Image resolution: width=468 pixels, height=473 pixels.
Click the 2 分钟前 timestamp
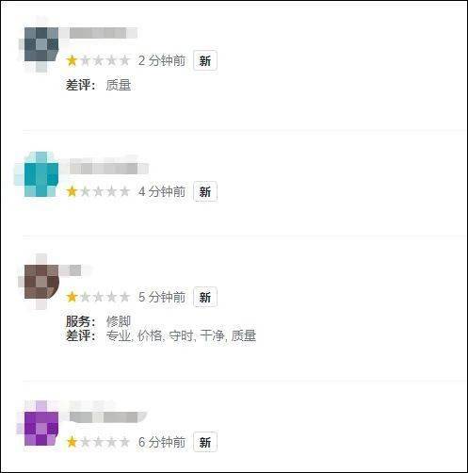pyautogui.click(x=162, y=60)
